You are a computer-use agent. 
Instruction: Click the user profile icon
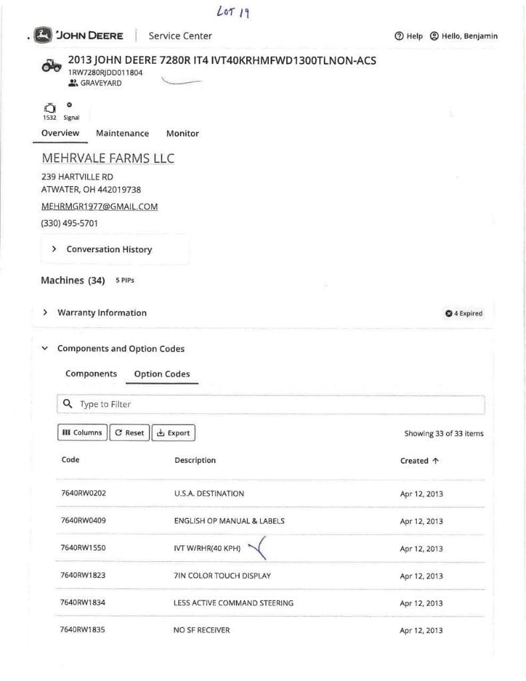pyautogui.click(x=434, y=36)
